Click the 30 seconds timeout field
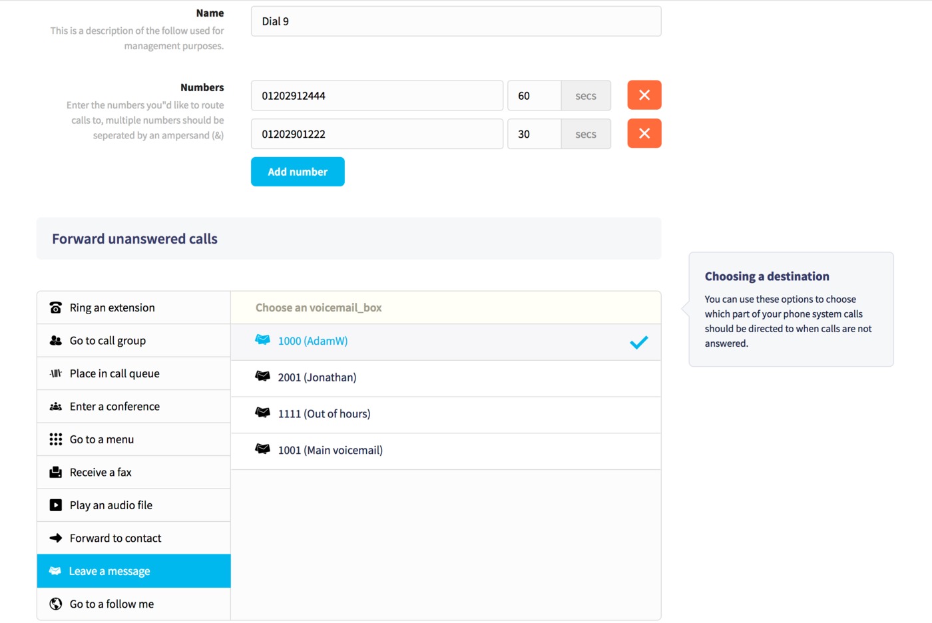This screenshot has height=623, width=932. click(535, 134)
